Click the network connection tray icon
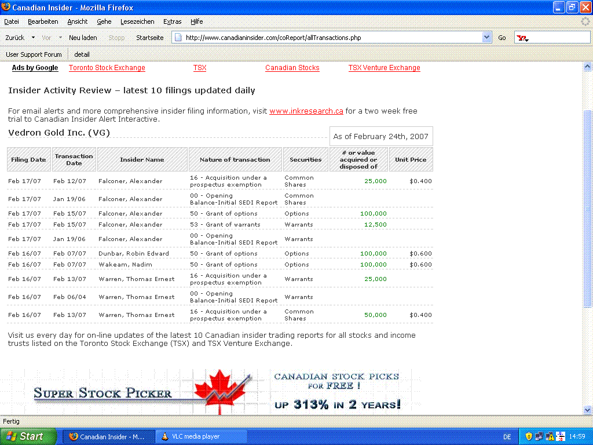 click(x=539, y=436)
